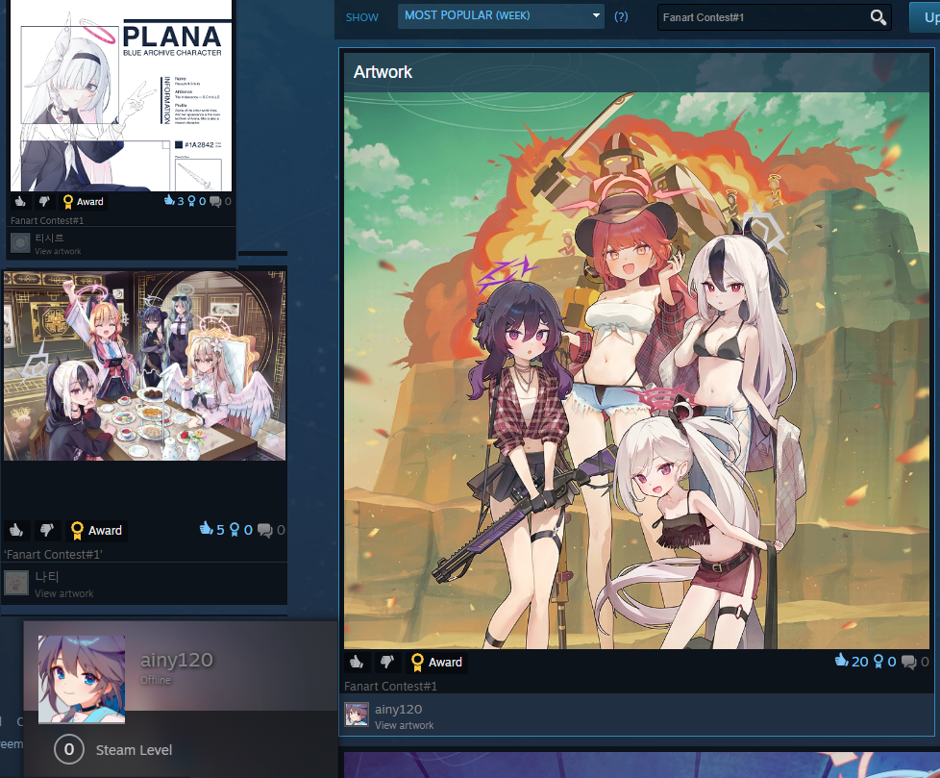
Task: Click award count icon on ainy120 card
Action: coord(878,662)
